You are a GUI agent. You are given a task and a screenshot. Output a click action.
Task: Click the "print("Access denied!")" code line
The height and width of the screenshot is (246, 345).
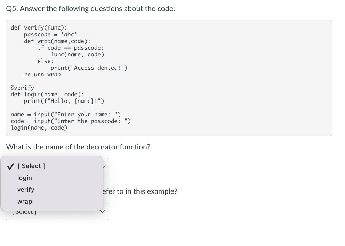click(89, 68)
